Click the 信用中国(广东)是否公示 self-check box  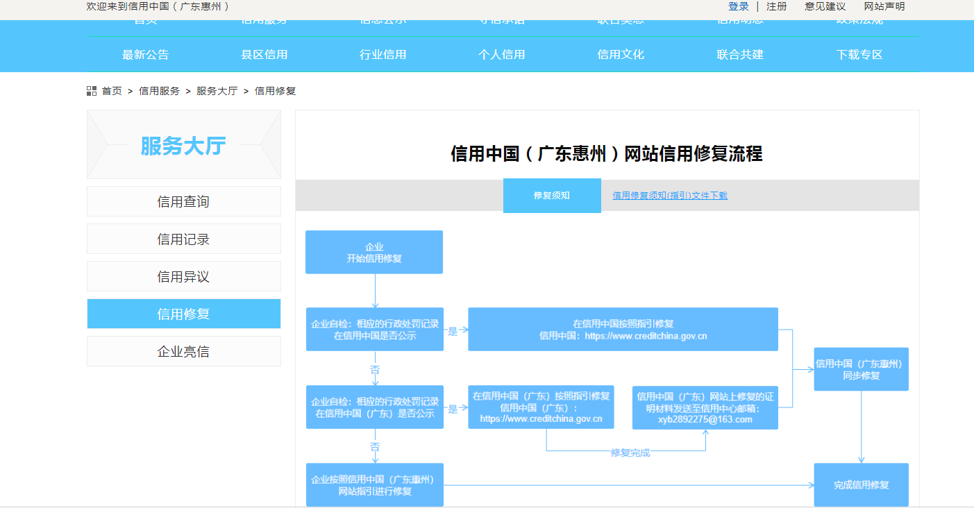click(375, 407)
